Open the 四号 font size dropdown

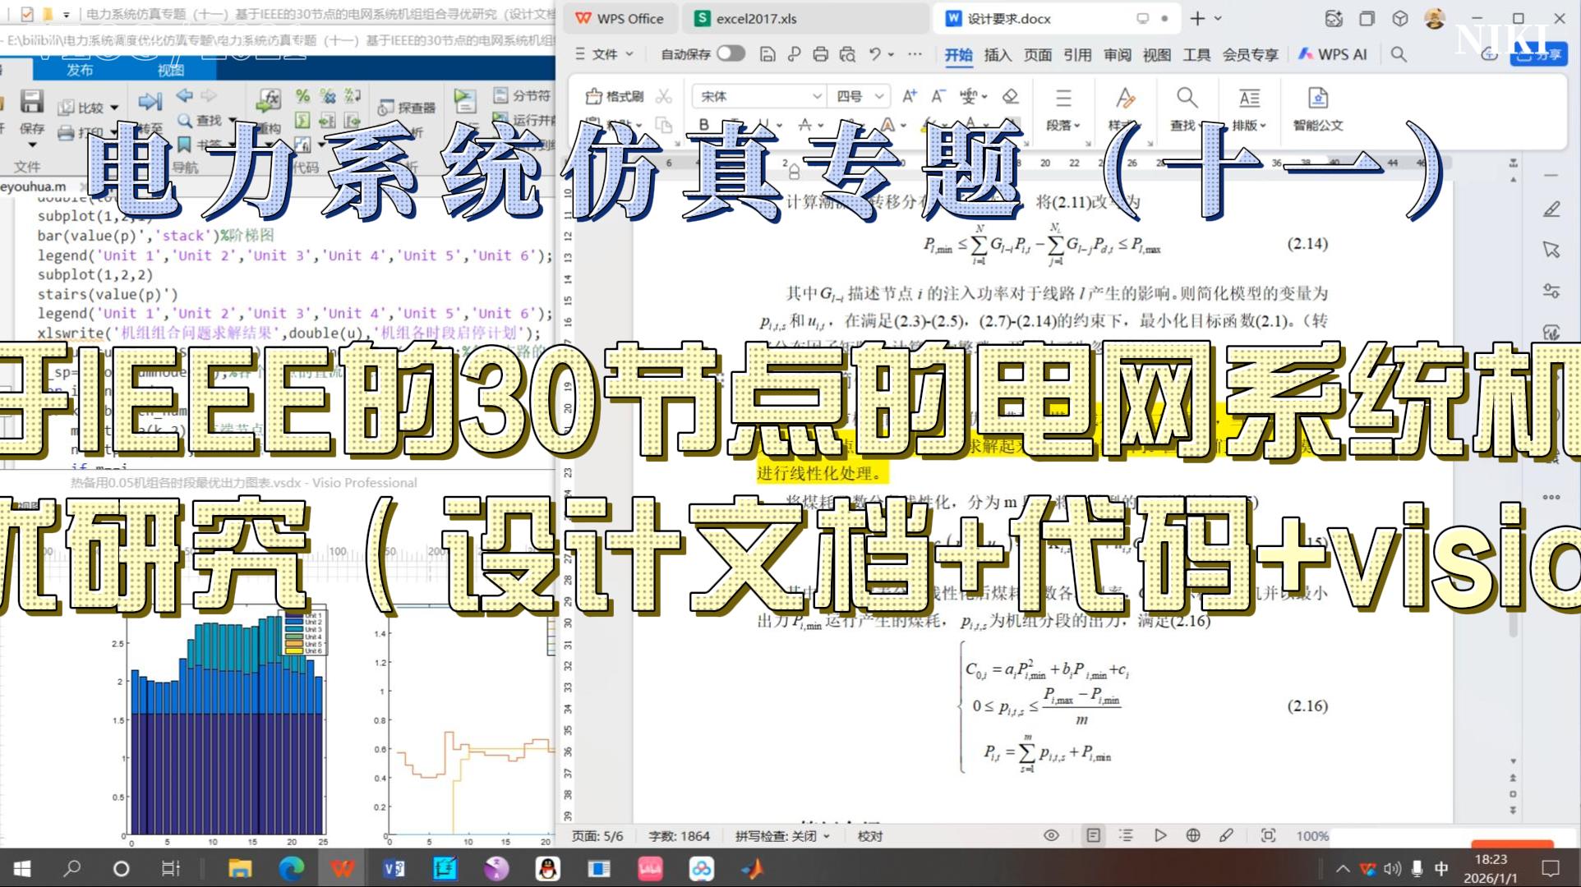pyautogui.click(x=879, y=96)
